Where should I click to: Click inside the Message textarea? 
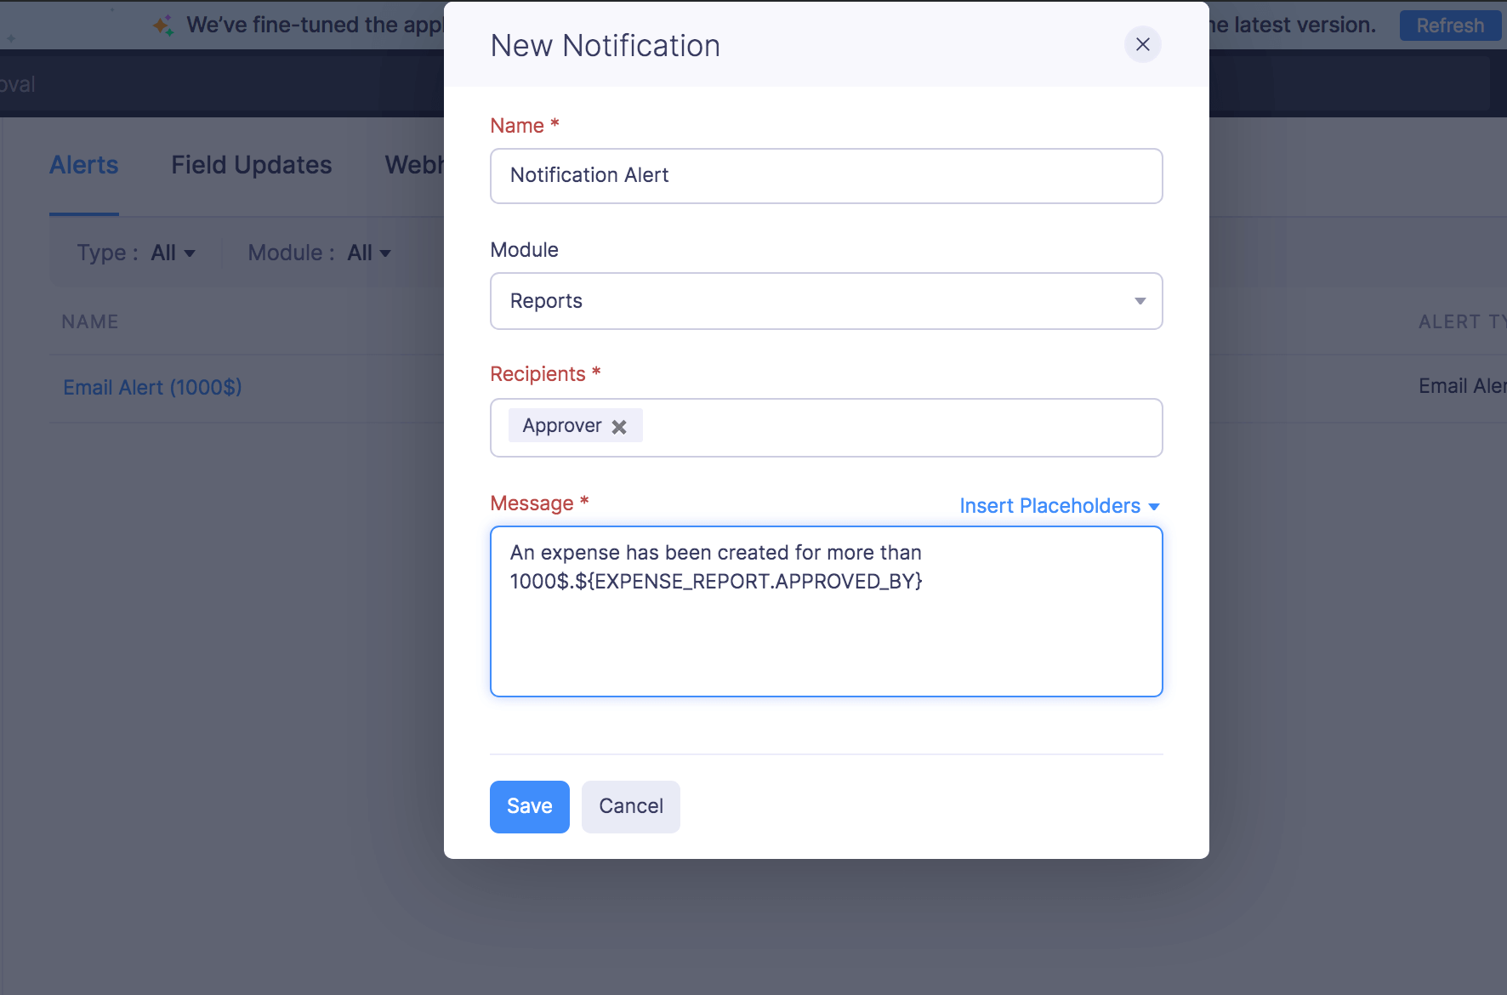point(825,611)
